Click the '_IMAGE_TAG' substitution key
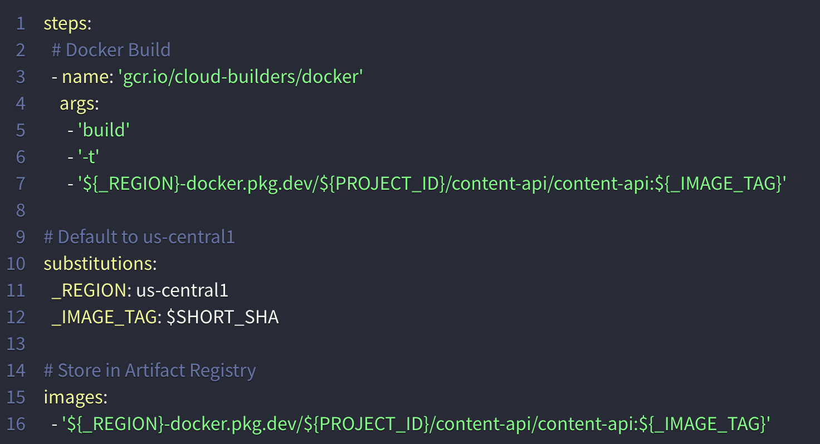The width and height of the screenshot is (820, 444). (x=104, y=317)
